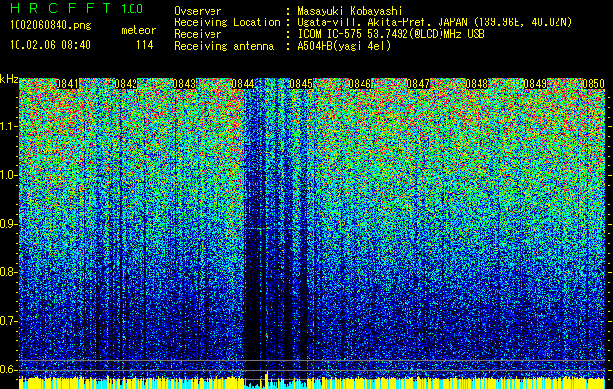Click the Receiver field label

click(x=198, y=34)
